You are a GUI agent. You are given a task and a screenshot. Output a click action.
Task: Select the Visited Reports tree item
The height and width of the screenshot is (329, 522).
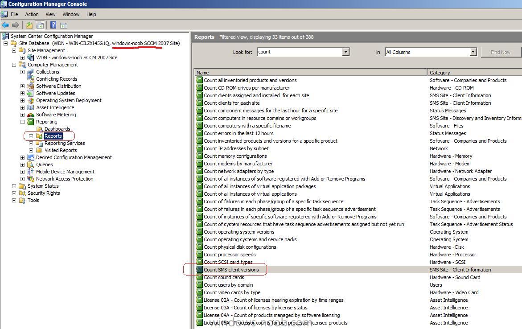coord(61,150)
